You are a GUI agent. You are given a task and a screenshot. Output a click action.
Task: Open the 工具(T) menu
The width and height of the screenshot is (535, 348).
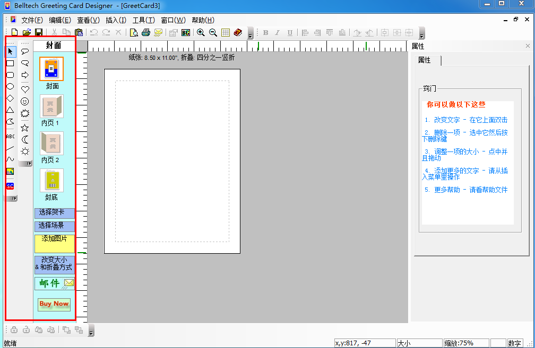click(x=143, y=20)
